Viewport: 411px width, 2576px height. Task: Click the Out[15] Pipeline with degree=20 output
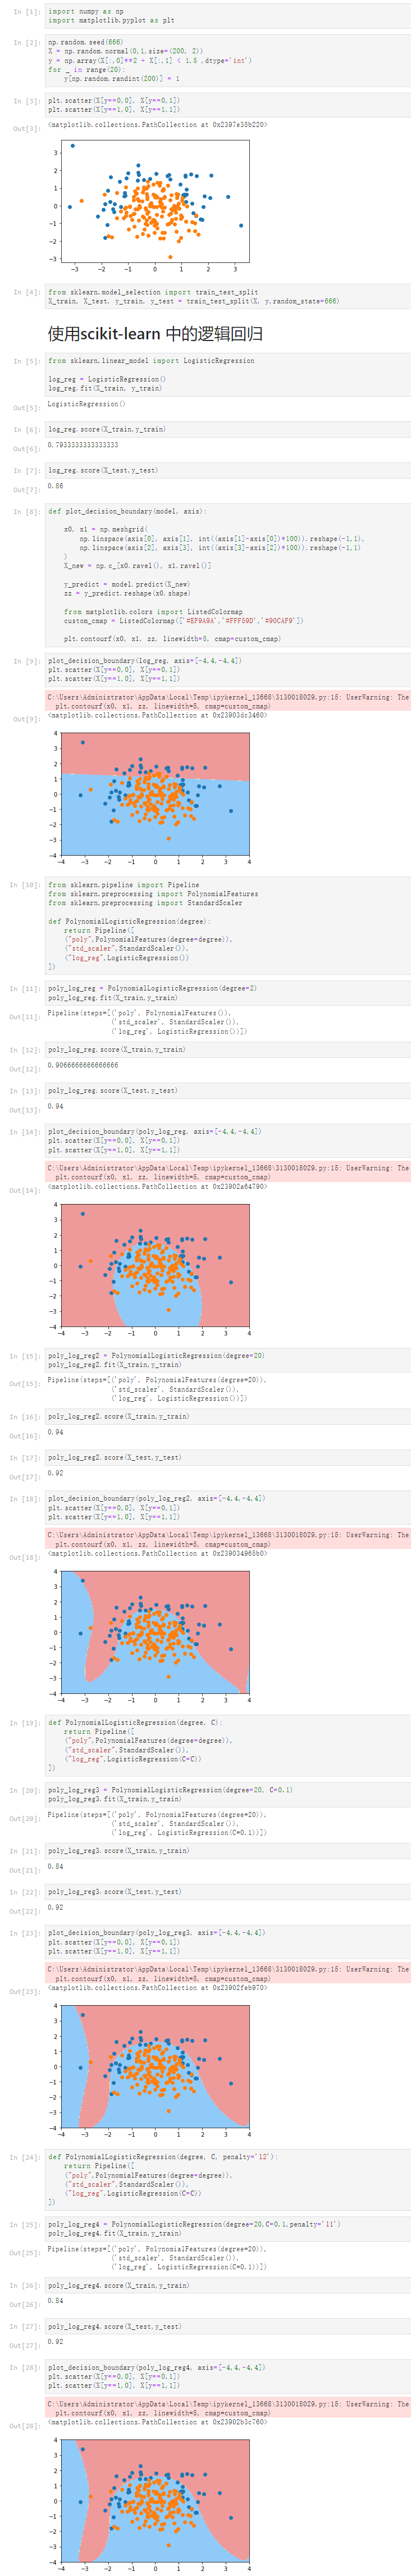click(x=157, y=1389)
